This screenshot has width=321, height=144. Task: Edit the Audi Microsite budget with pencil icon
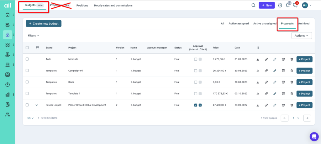click(x=275, y=59)
